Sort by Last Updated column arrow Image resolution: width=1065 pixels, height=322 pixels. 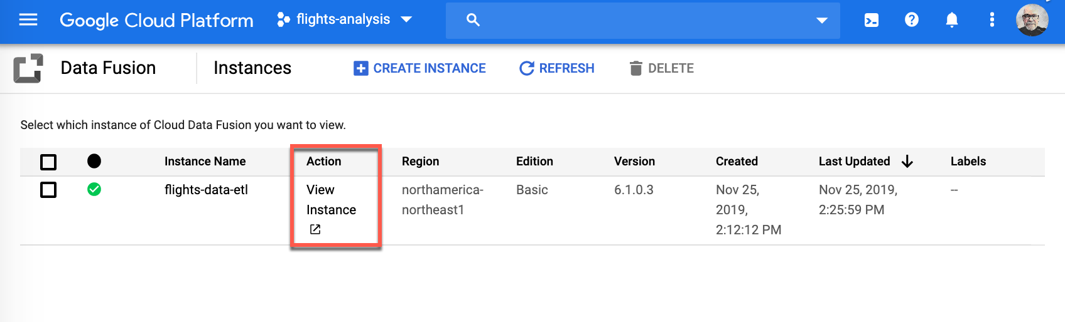click(907, 162)
